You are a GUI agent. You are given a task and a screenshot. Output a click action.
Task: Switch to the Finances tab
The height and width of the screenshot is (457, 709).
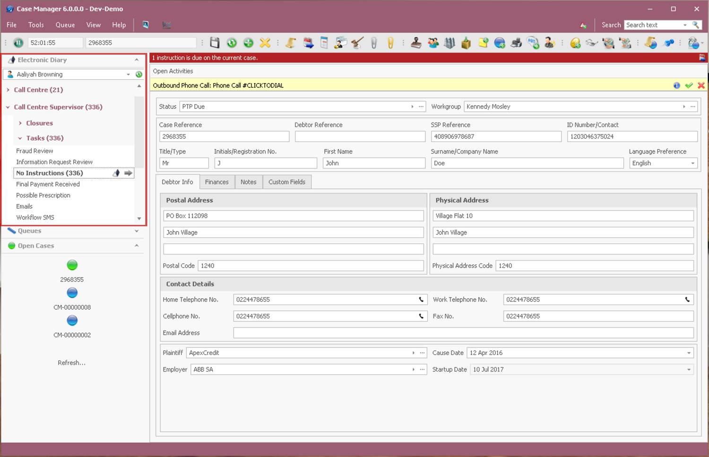point(217,182)
